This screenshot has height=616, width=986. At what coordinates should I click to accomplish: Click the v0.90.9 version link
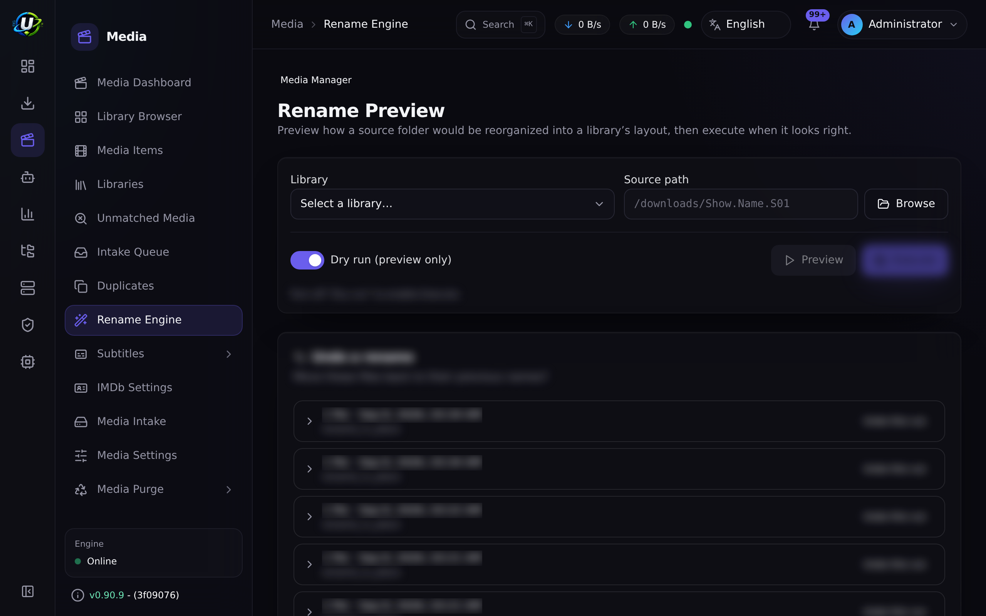[106, 595]
